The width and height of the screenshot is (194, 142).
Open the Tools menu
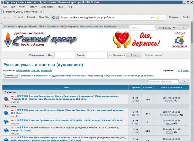[60, 7]
